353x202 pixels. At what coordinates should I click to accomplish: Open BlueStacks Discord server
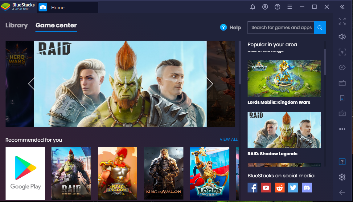coord(307,188)
